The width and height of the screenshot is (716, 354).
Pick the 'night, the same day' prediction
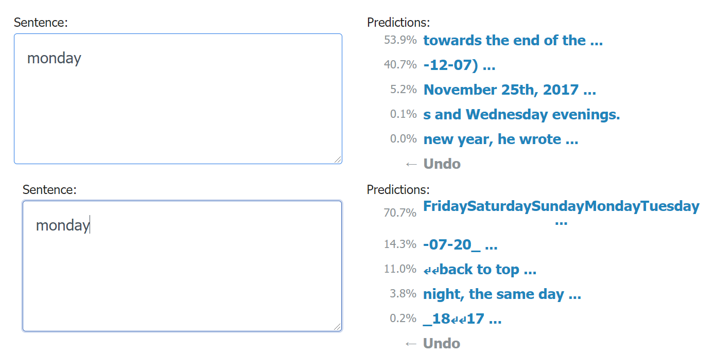coord(502,294)
